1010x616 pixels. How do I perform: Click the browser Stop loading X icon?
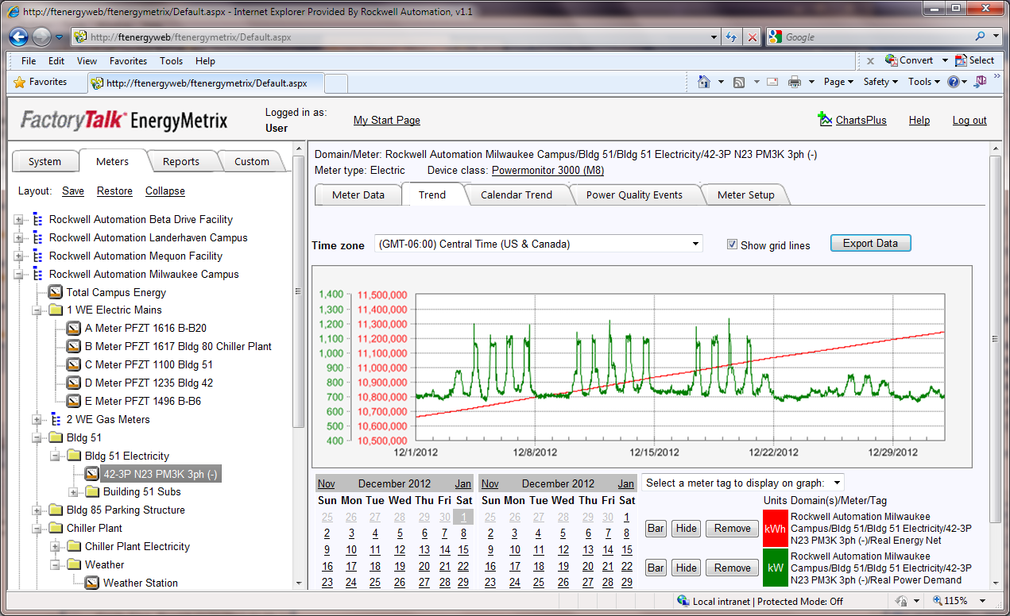(x=753, y=37)
